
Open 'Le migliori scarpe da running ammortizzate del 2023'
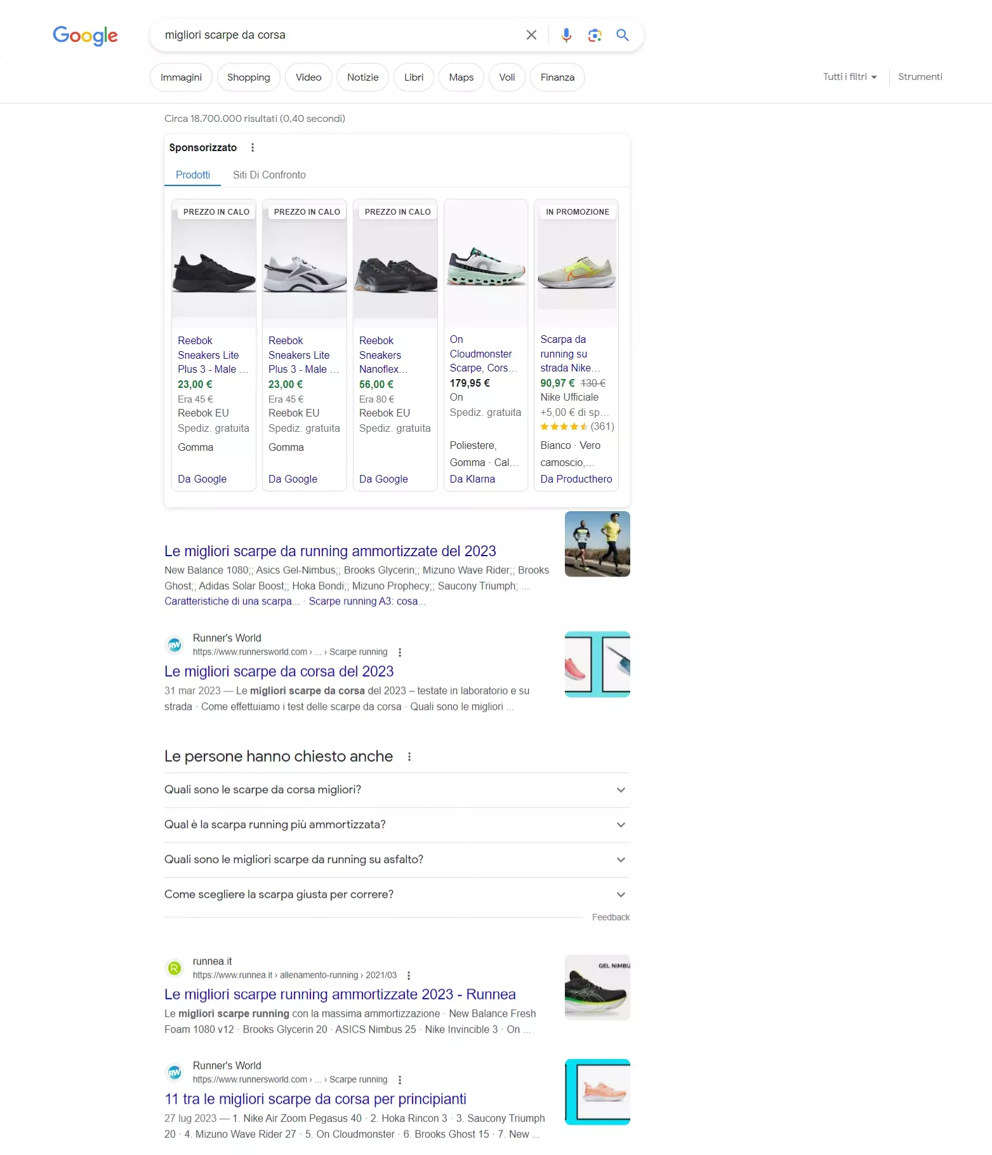tap(330, 551)
